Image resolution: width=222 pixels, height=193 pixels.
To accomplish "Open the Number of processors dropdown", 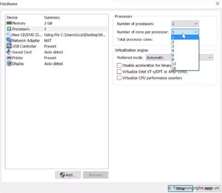I will coord(185,24).
